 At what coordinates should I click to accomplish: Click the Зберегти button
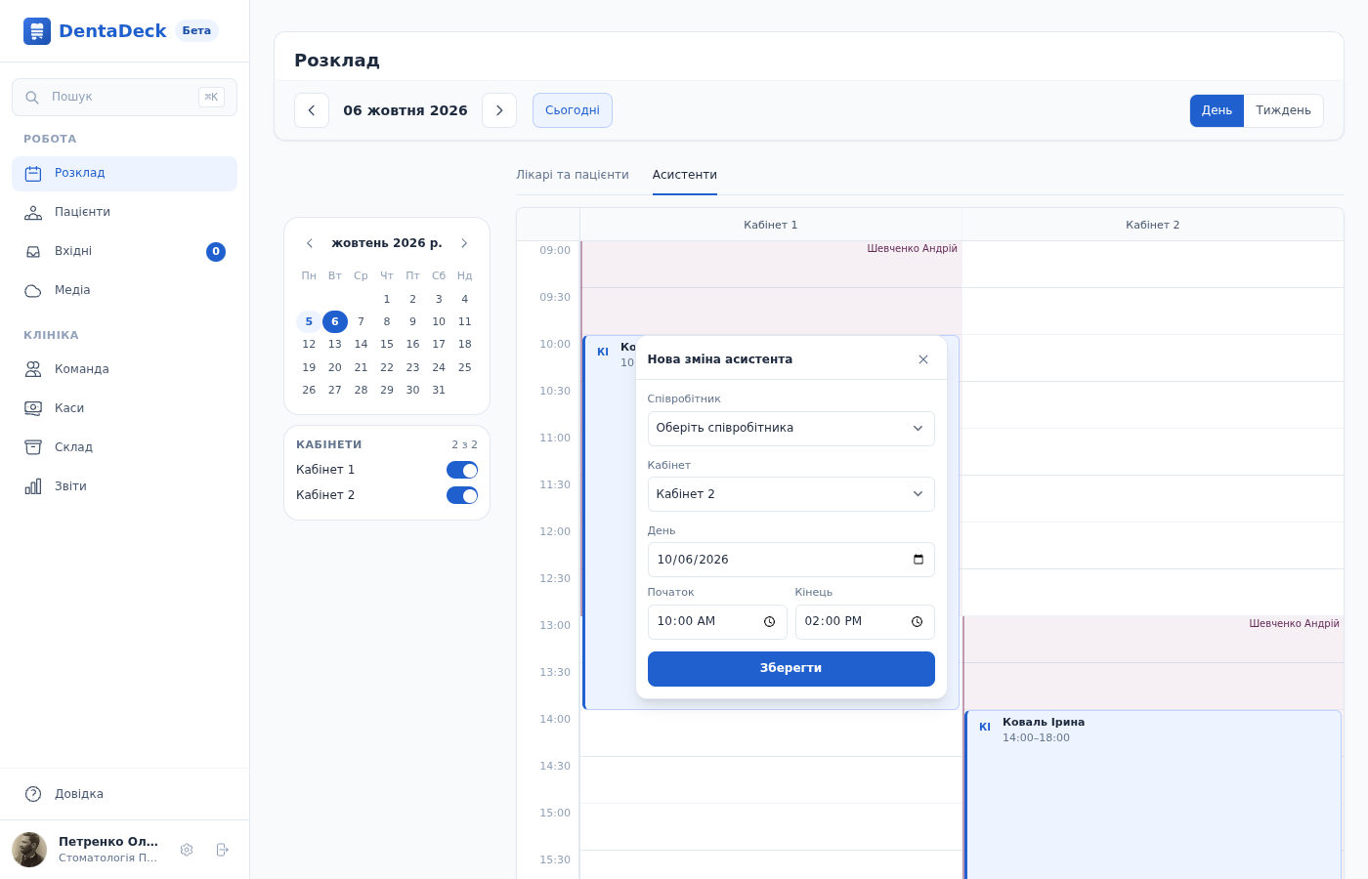pos(791,669)
